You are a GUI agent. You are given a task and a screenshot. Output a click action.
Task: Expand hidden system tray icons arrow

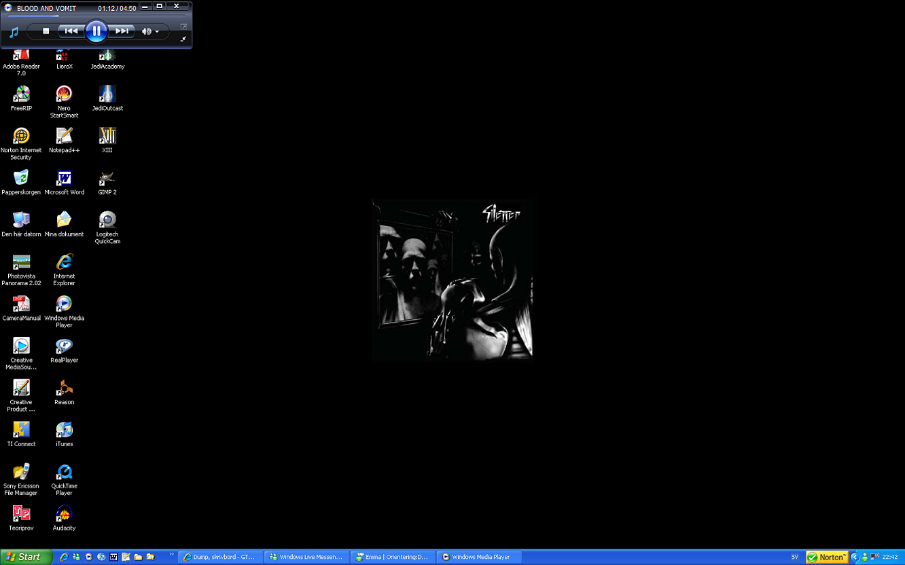pyautogui.click(x=855, y=557)
